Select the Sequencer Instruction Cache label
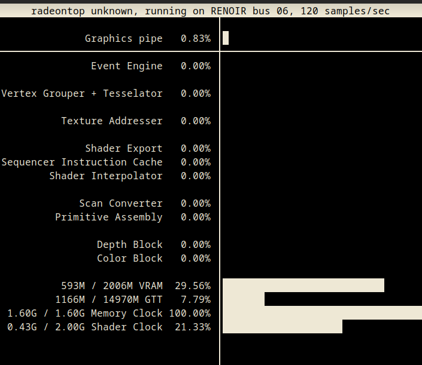The height and width of the screenshot is (365, 422). click(82, 162)
